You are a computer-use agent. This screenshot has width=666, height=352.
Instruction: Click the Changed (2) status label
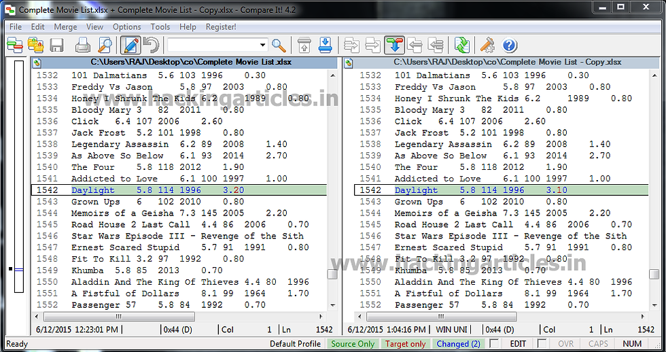coord(458,344)
